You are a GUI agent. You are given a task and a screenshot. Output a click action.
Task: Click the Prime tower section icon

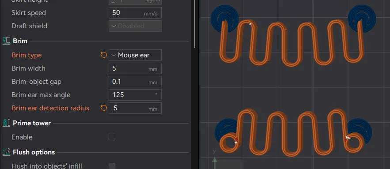7,123
